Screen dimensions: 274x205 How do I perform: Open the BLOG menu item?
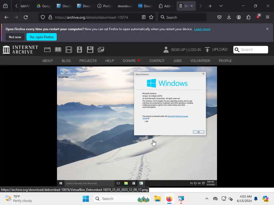tap(66, 61)
